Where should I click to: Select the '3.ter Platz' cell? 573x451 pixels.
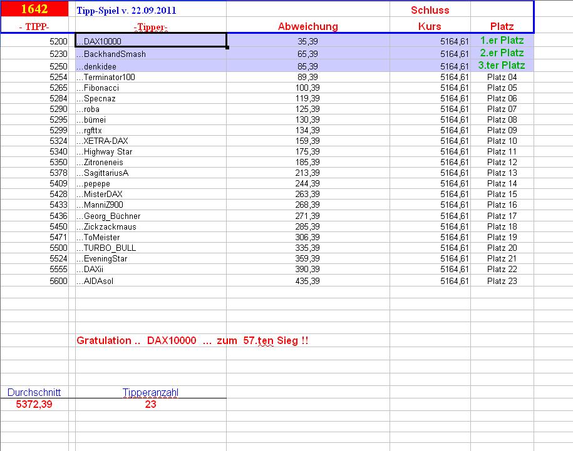coord(502,65)
